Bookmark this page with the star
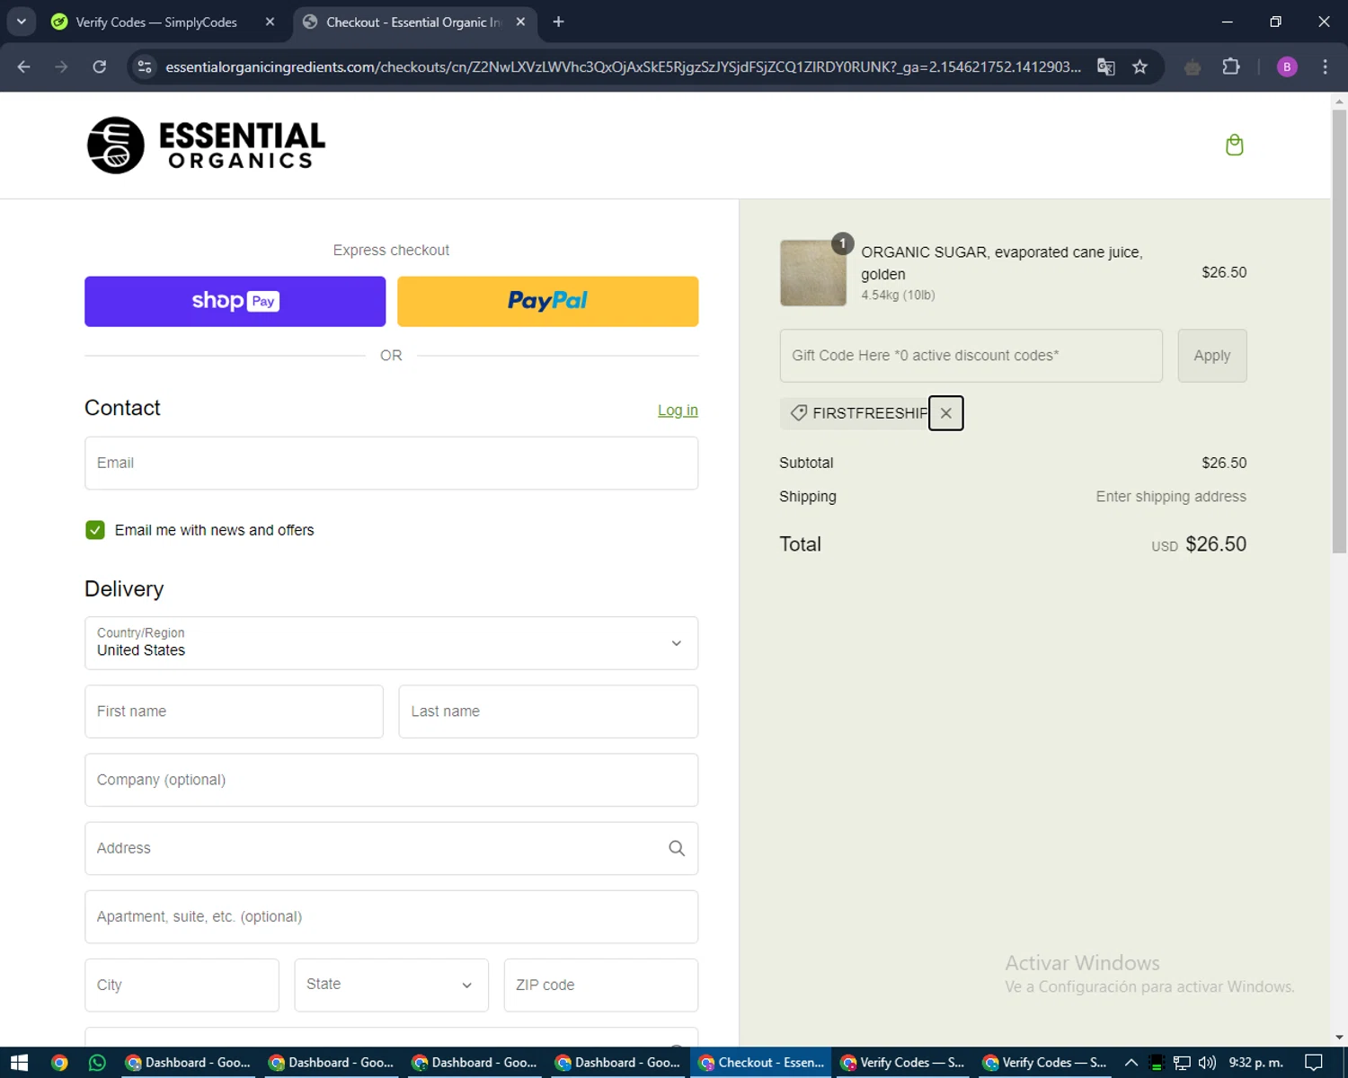The image size is (1348, 1078). click(x=1140, y=66)
